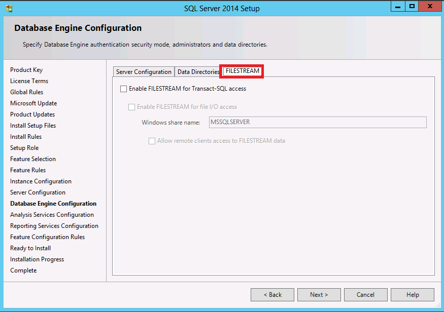The image size is (444, 312).
Task: Cancel the SQL Server setup
Action: (x=365, y=295)
